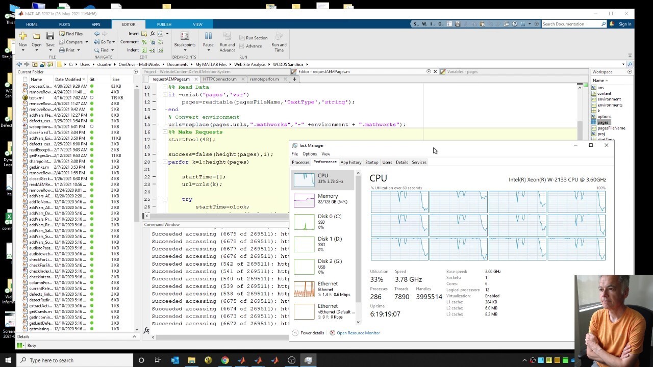Click the Open Resource Monitor link

(x=358, y=333)
